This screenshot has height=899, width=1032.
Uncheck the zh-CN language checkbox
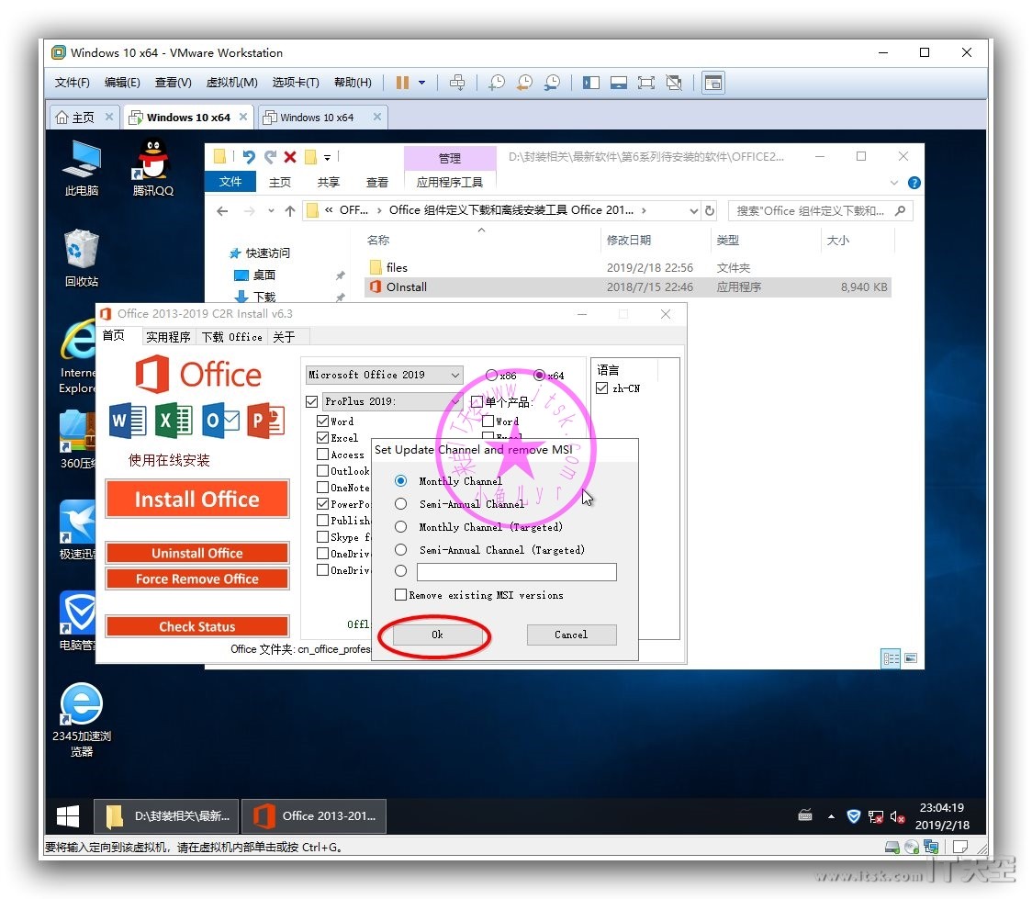(601, 388)
